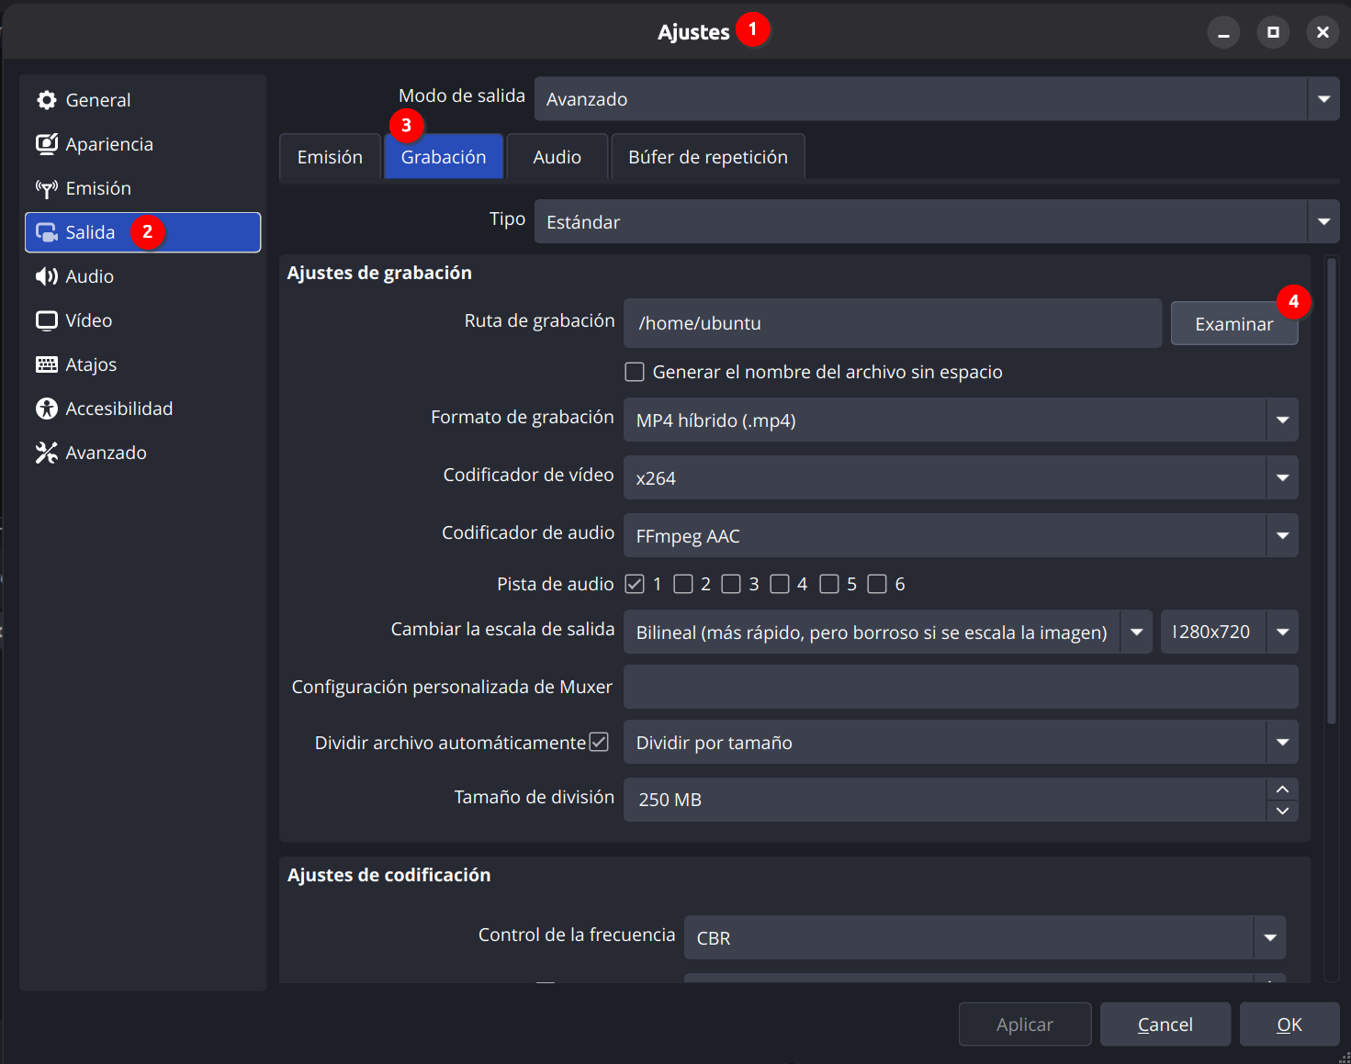Click the Salida output icon in sidebar

point(47,232)
